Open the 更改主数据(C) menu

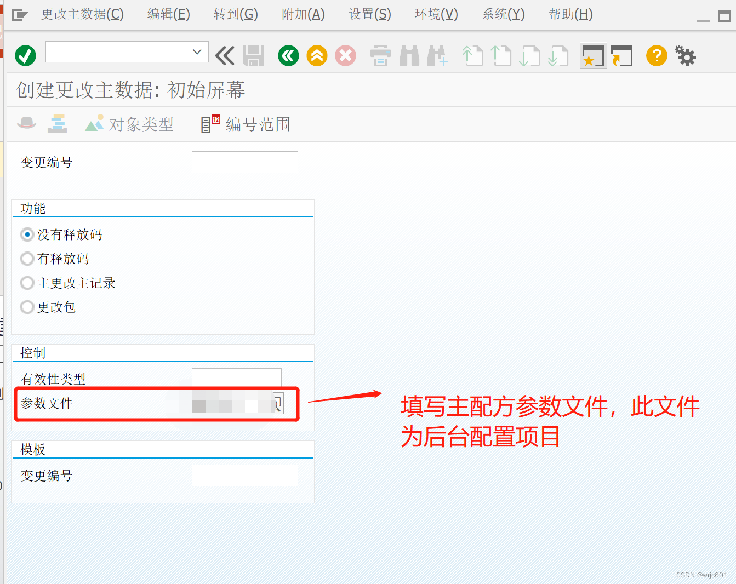click(x=82, y=14)
